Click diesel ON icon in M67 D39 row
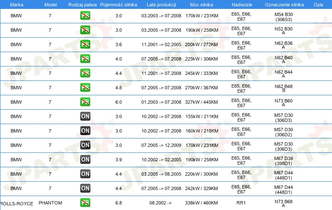Image resolution: width=332 pixels, height=210 pixels. [85, 159]
